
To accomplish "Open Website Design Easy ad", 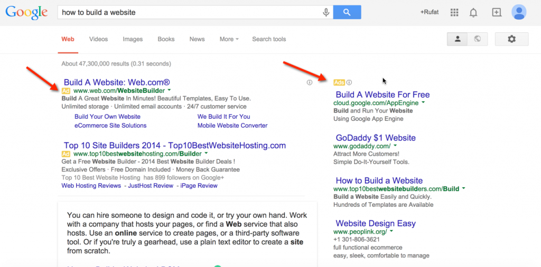I will (x=376, y=223).
